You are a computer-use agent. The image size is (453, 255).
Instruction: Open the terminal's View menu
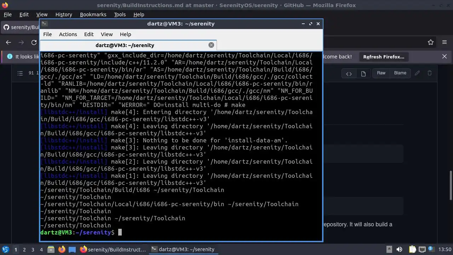(107, 34)
